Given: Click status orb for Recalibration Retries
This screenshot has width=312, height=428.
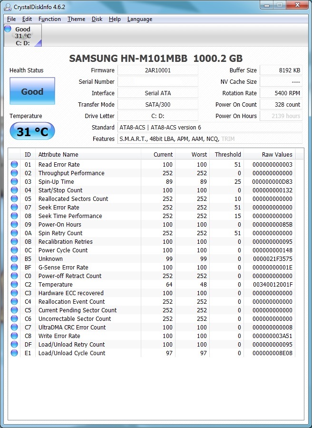Looking at the screenshot, I should (14, 241).
